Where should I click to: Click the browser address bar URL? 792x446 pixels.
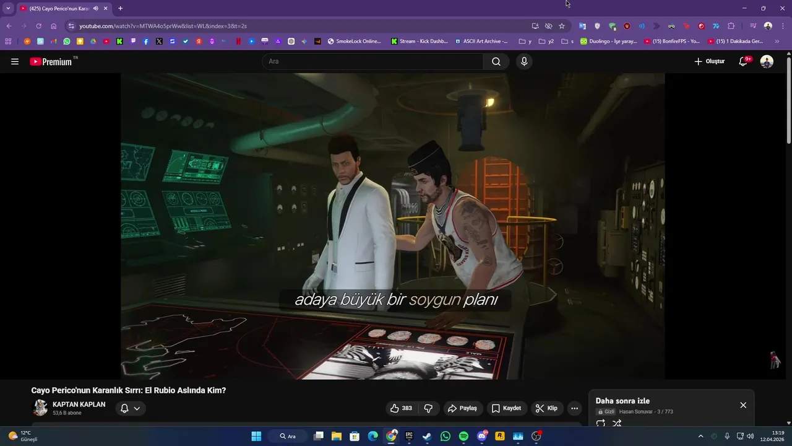163,26
